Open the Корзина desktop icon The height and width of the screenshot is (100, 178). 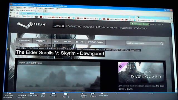pyautogui.click(x=66, y=95)
